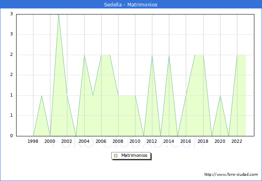Click the 1999 peak data point
Screen dimensions: 262x181
[x=42, y=95]
